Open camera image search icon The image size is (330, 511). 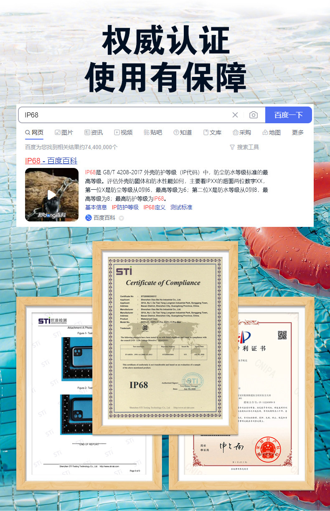coord(254,115)
